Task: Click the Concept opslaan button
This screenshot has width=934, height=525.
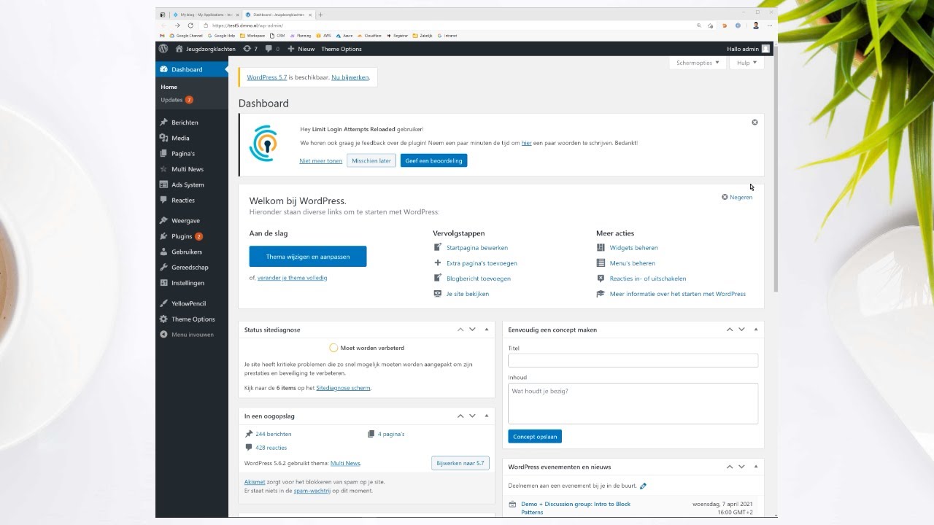Action: [x=535, y=437]
